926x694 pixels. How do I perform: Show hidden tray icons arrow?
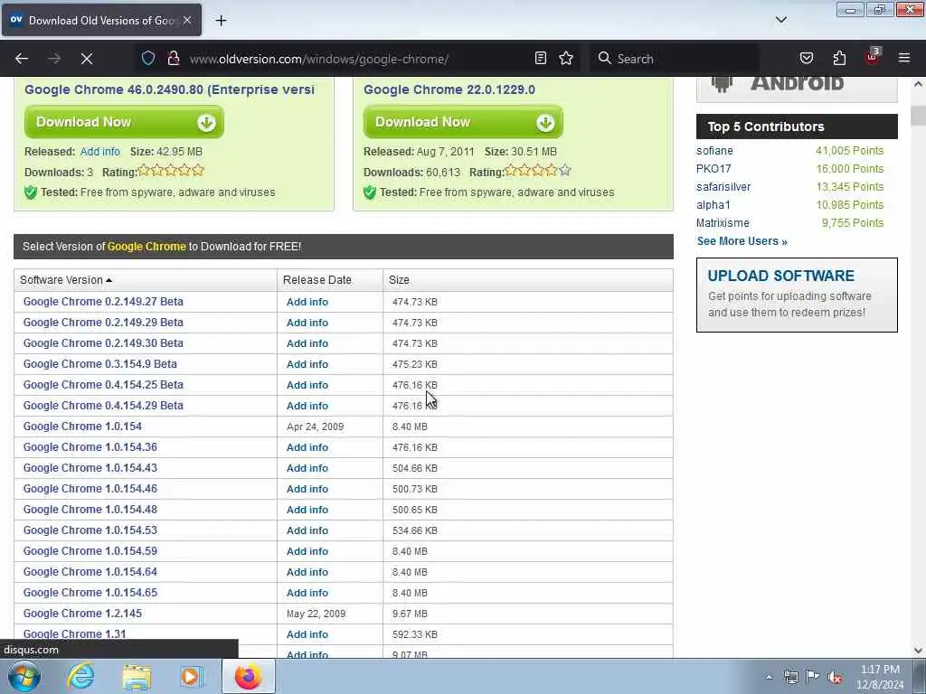pos(769,678)
